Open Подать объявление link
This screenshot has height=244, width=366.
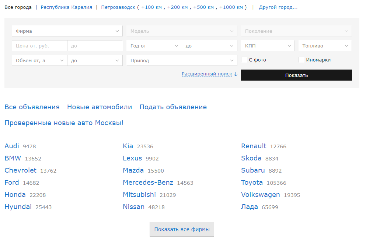[x=173, y=107]
